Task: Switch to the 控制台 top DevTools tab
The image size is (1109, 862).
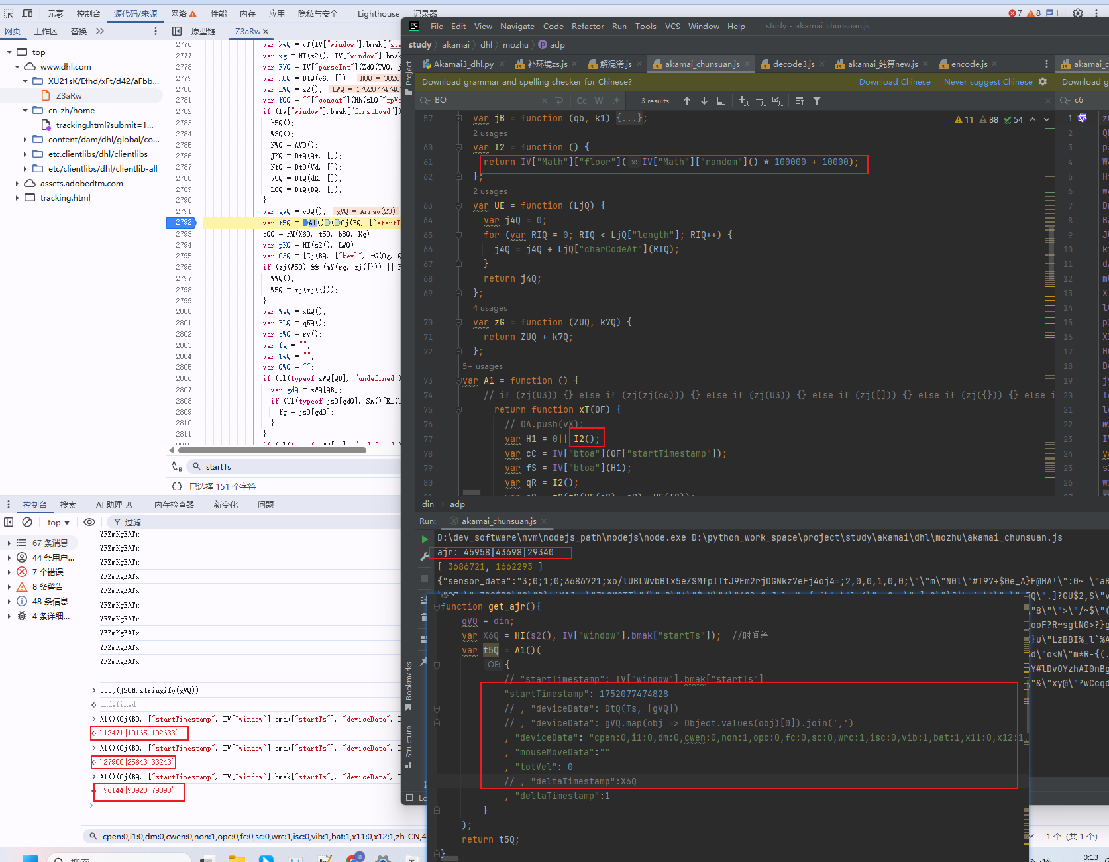Action: [x=88, y=13]
